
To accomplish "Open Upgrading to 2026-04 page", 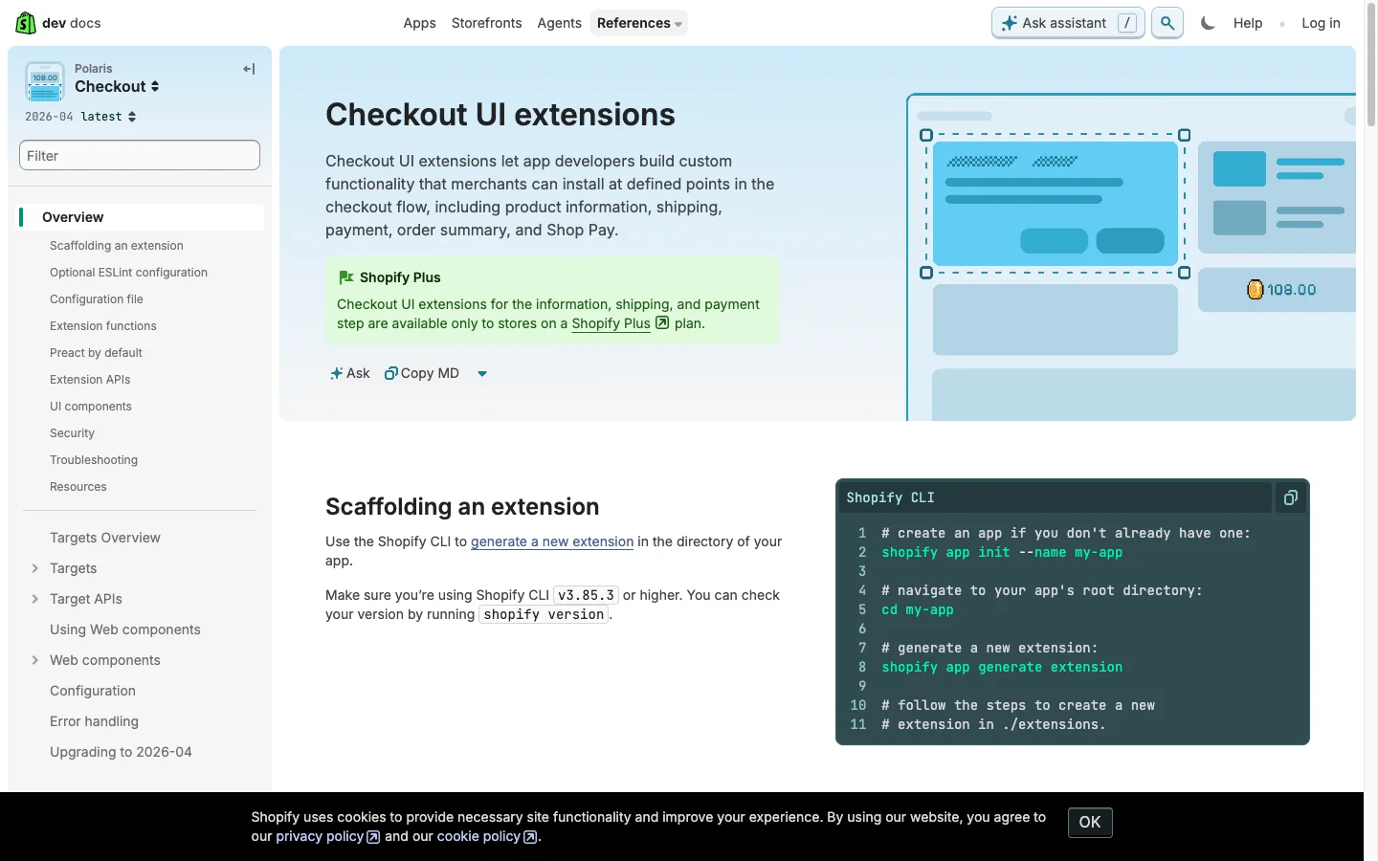I will [121, 752].
